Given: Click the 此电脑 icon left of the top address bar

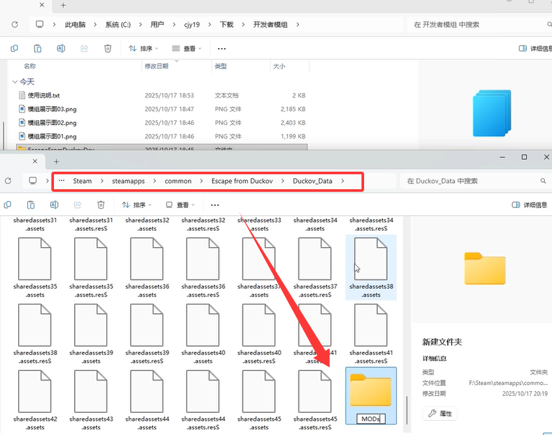Looking at the screenshot, I should [39, 24].
